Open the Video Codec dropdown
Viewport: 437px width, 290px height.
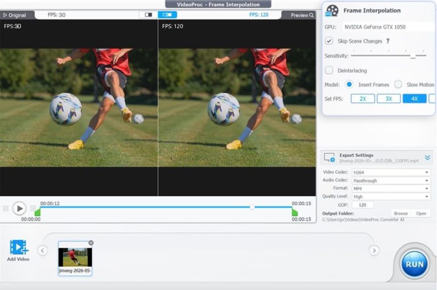point(391,172)
